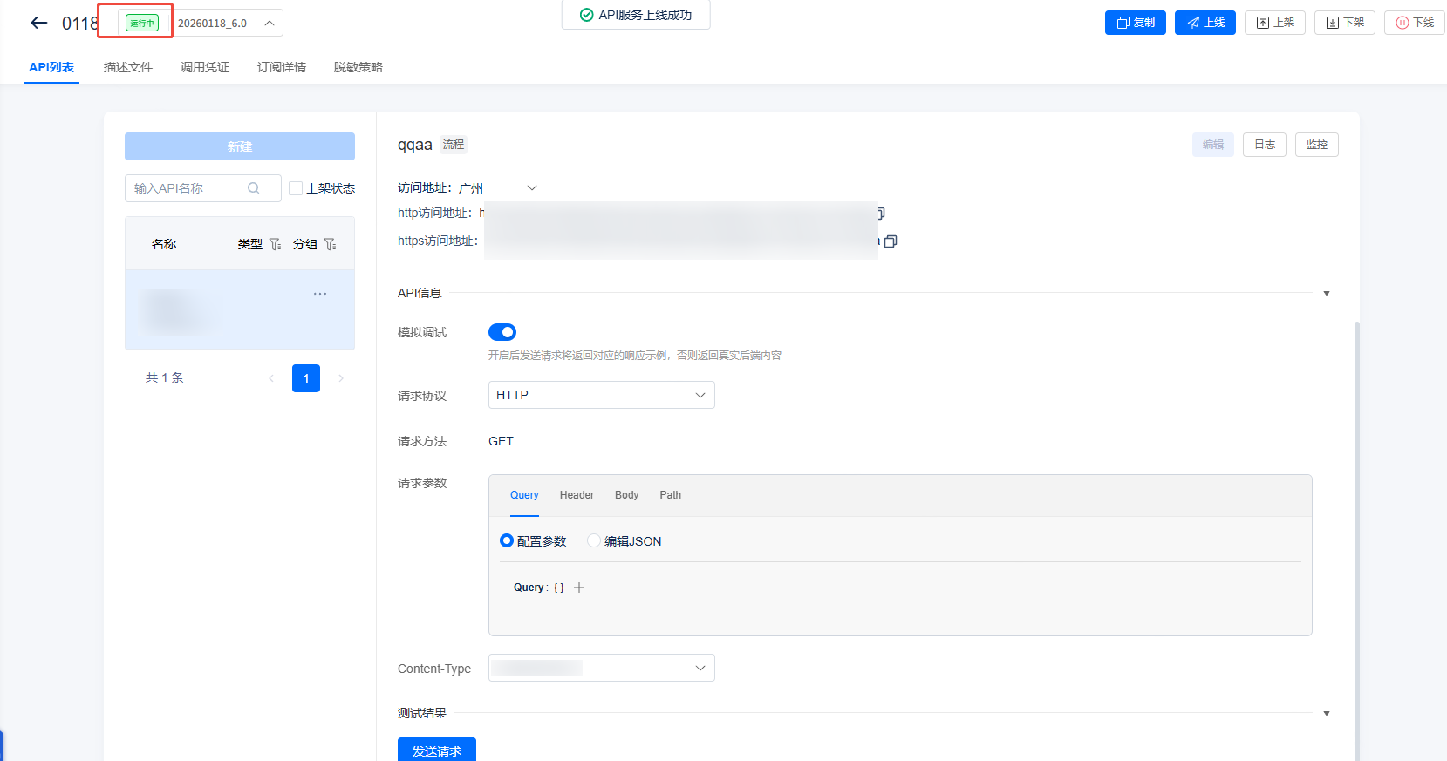Image resolution: width=1447 pixels, height=761 pixels.
Task: Open the version dropdown 20260118_6.0
Action: click(x=227, y=23)
